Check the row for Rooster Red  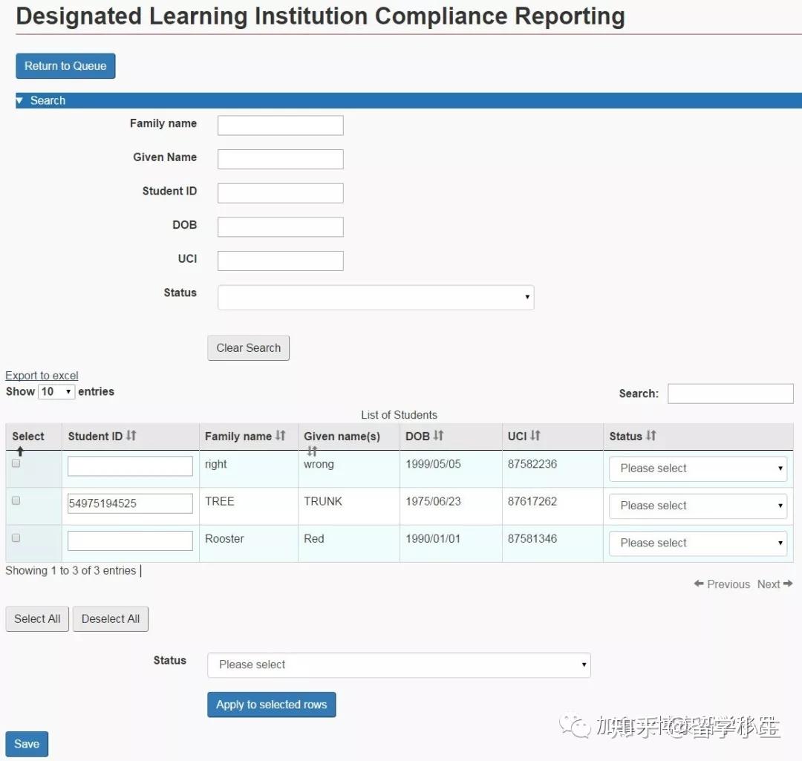coord(16,538)
